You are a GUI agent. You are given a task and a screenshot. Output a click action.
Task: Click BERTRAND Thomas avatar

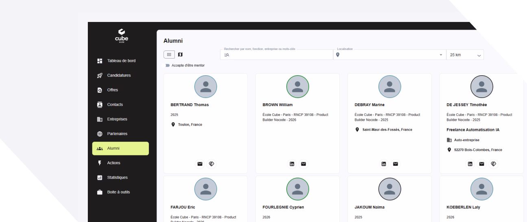[205, 87]
